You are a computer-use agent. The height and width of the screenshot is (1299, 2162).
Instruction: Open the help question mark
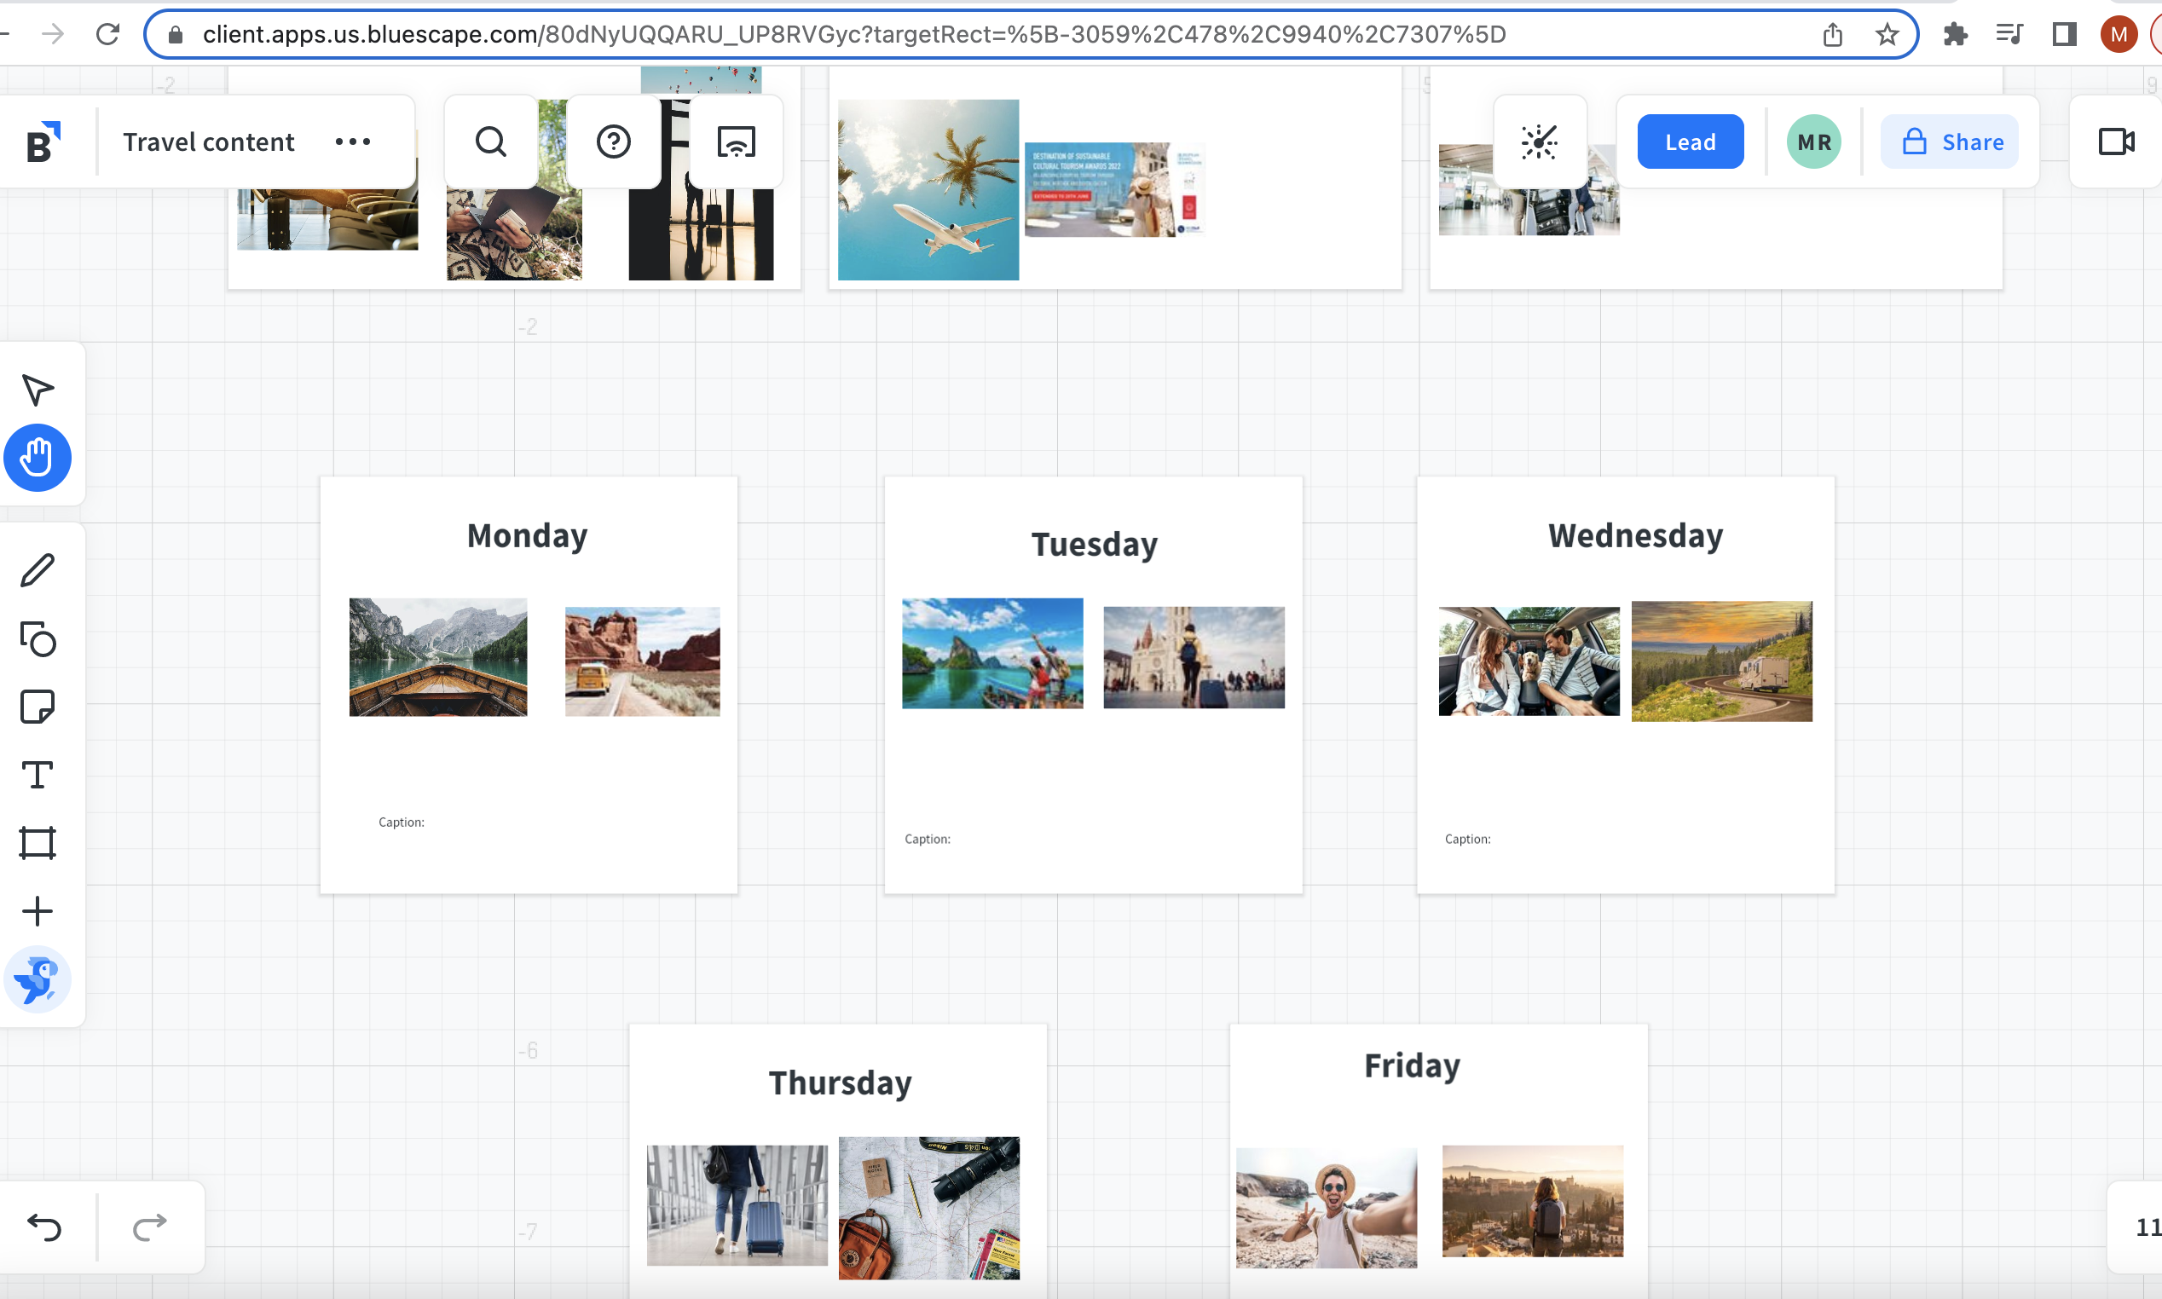click(614, 141)
